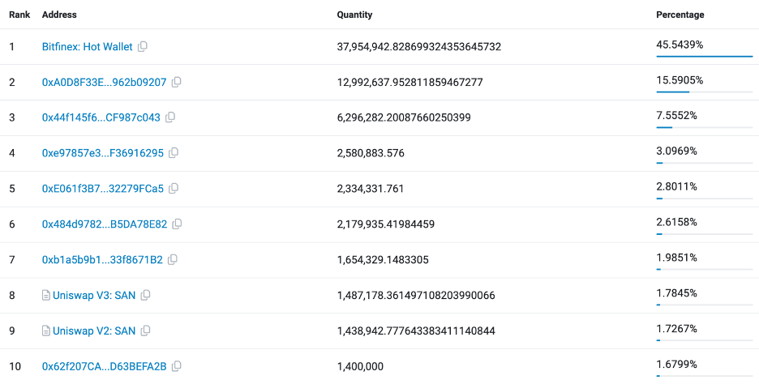Copy address 0xA0D8F33E...962b09207
This screenshot has width=759, height=384.
[177, 83]
